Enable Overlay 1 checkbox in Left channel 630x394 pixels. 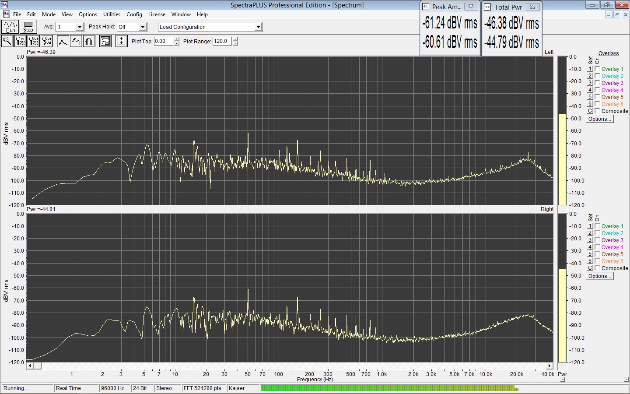597,69
